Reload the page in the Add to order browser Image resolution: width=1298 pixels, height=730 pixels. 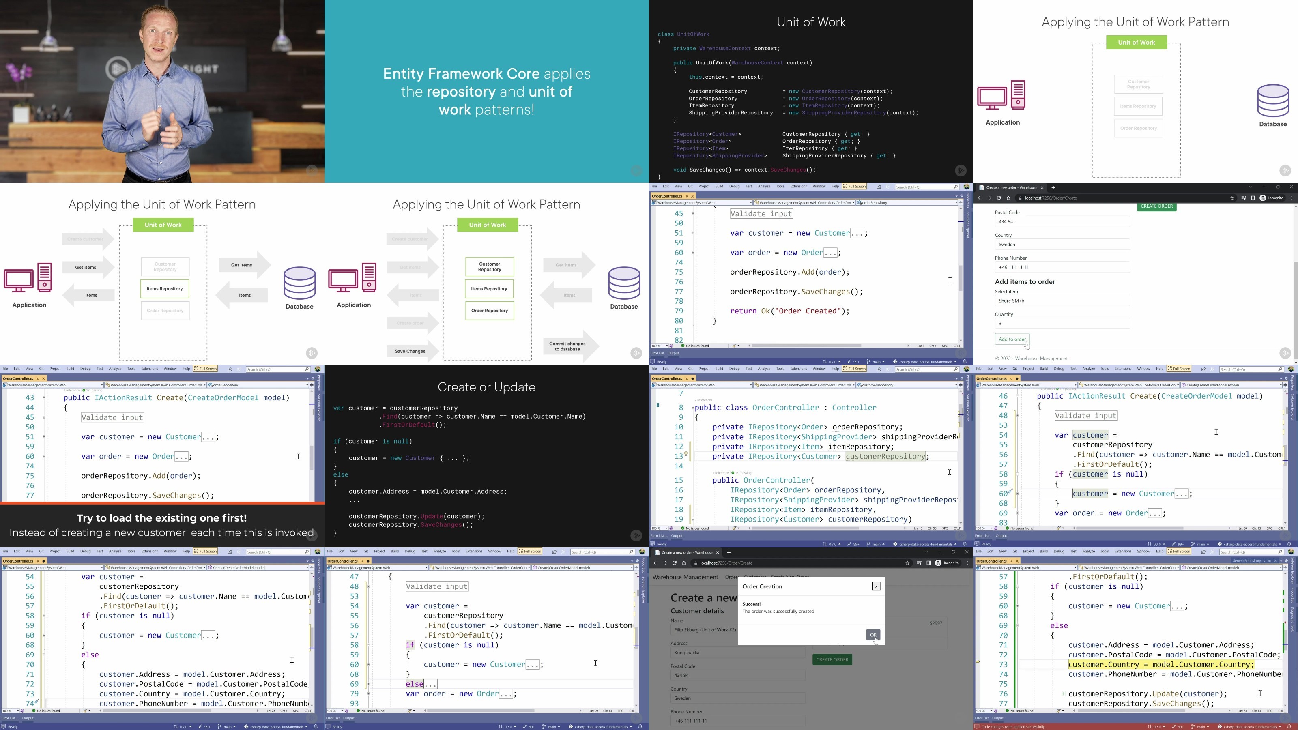click(x=999, y=198)
